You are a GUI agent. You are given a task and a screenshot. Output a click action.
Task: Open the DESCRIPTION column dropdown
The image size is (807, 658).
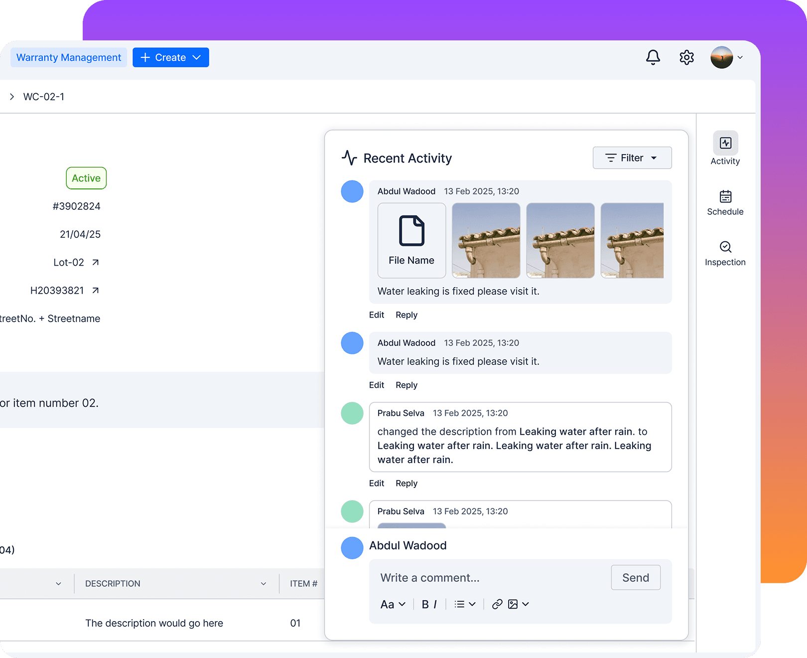264,583
